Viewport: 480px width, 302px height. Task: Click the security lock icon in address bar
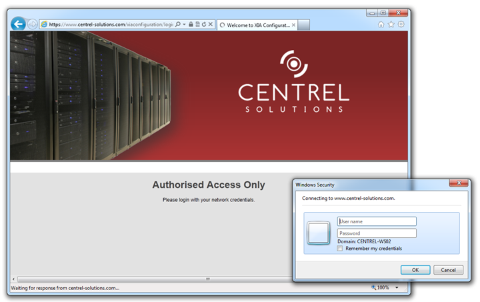pyautogui.click(x=191, y=24)
